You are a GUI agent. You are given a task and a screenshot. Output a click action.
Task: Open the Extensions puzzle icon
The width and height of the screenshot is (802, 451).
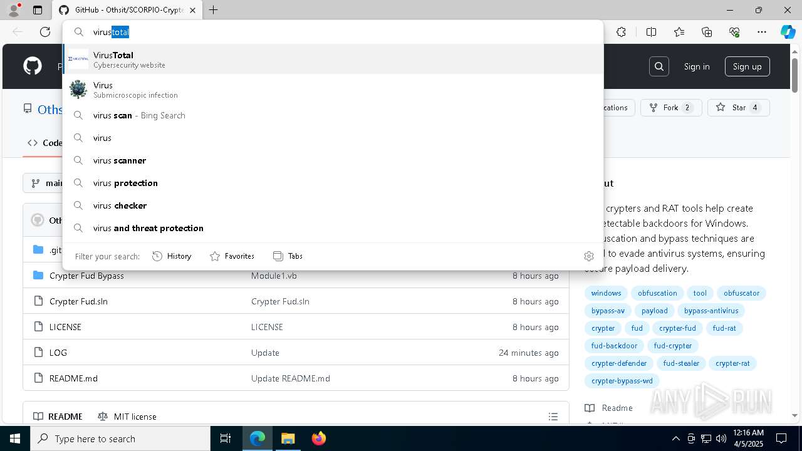click(621, 32)
